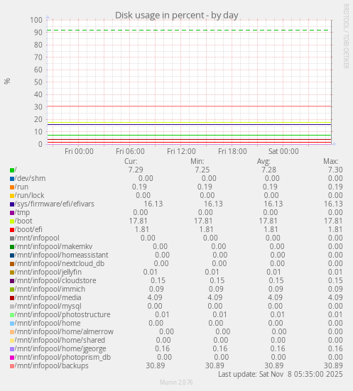Click the swatch for /mnt/infopool/immich
353x391 pixels.
tap(12, 290)
